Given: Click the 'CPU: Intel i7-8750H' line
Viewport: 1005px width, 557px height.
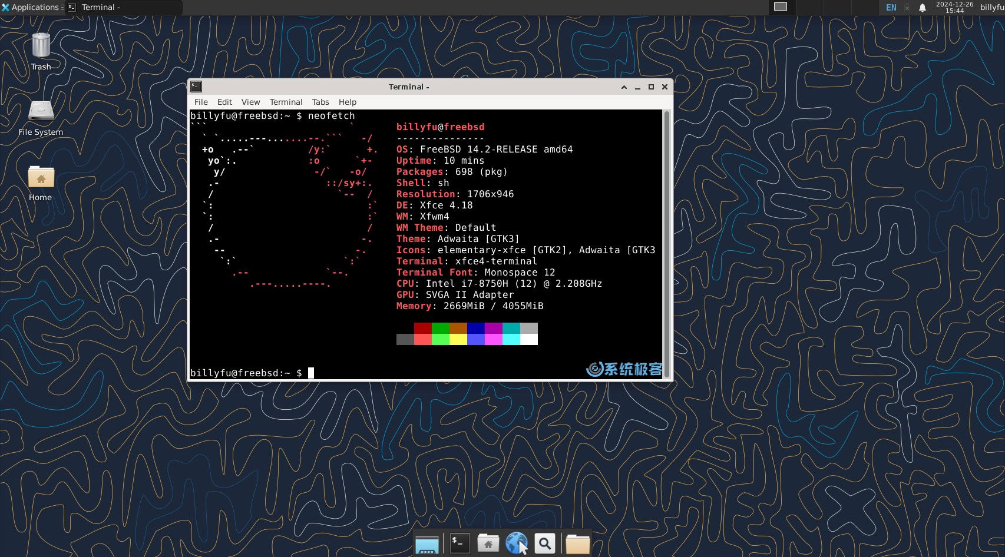Looking at the screenshot, I should tap(499, 284).
